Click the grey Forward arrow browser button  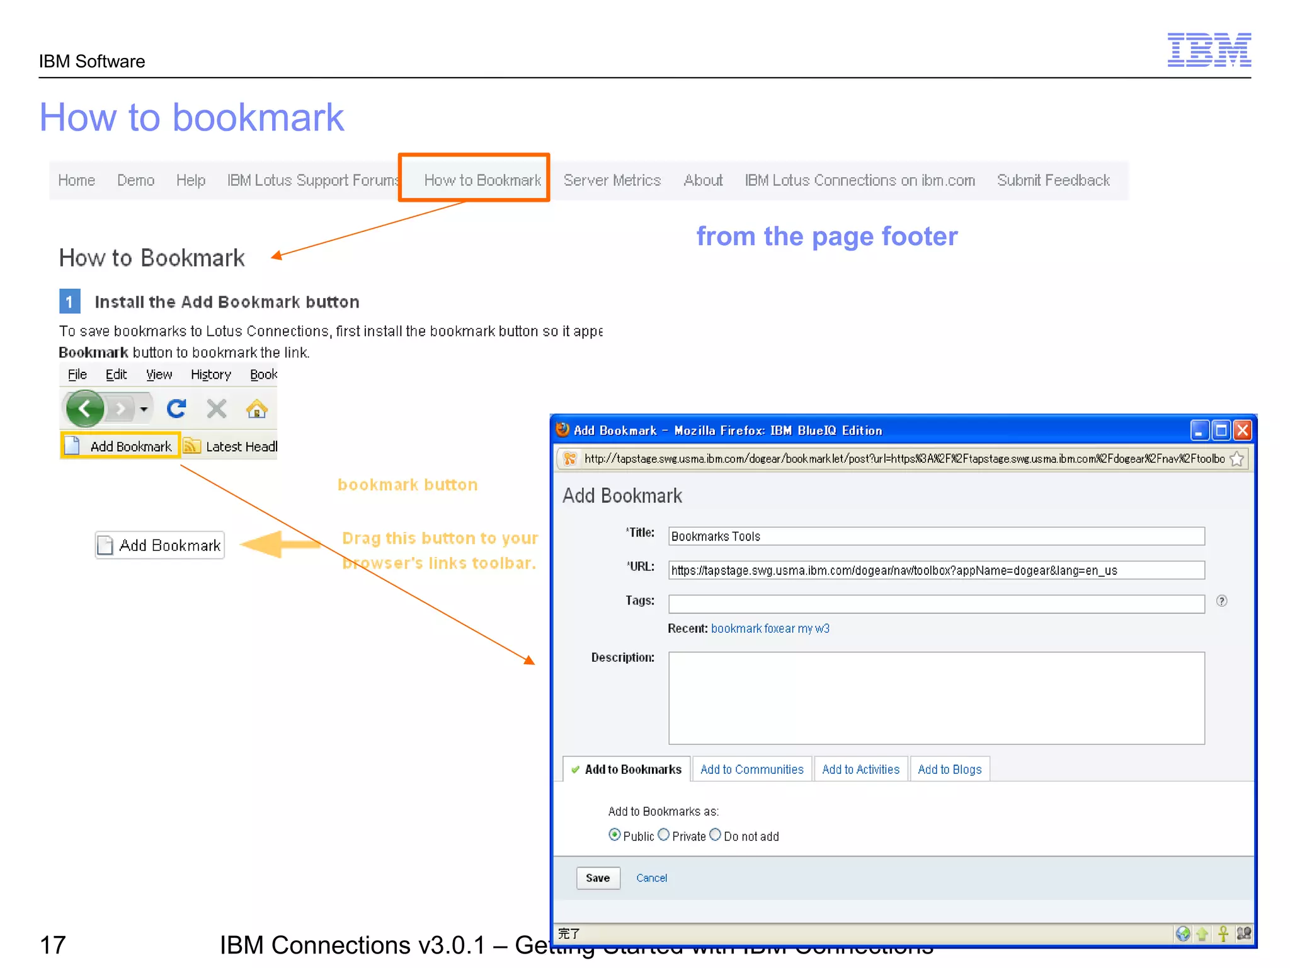(120, 409)
